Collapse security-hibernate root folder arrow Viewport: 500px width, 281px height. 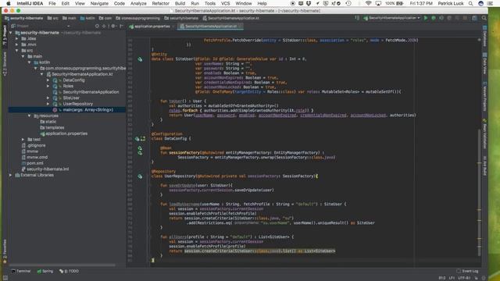click(11, 33)
